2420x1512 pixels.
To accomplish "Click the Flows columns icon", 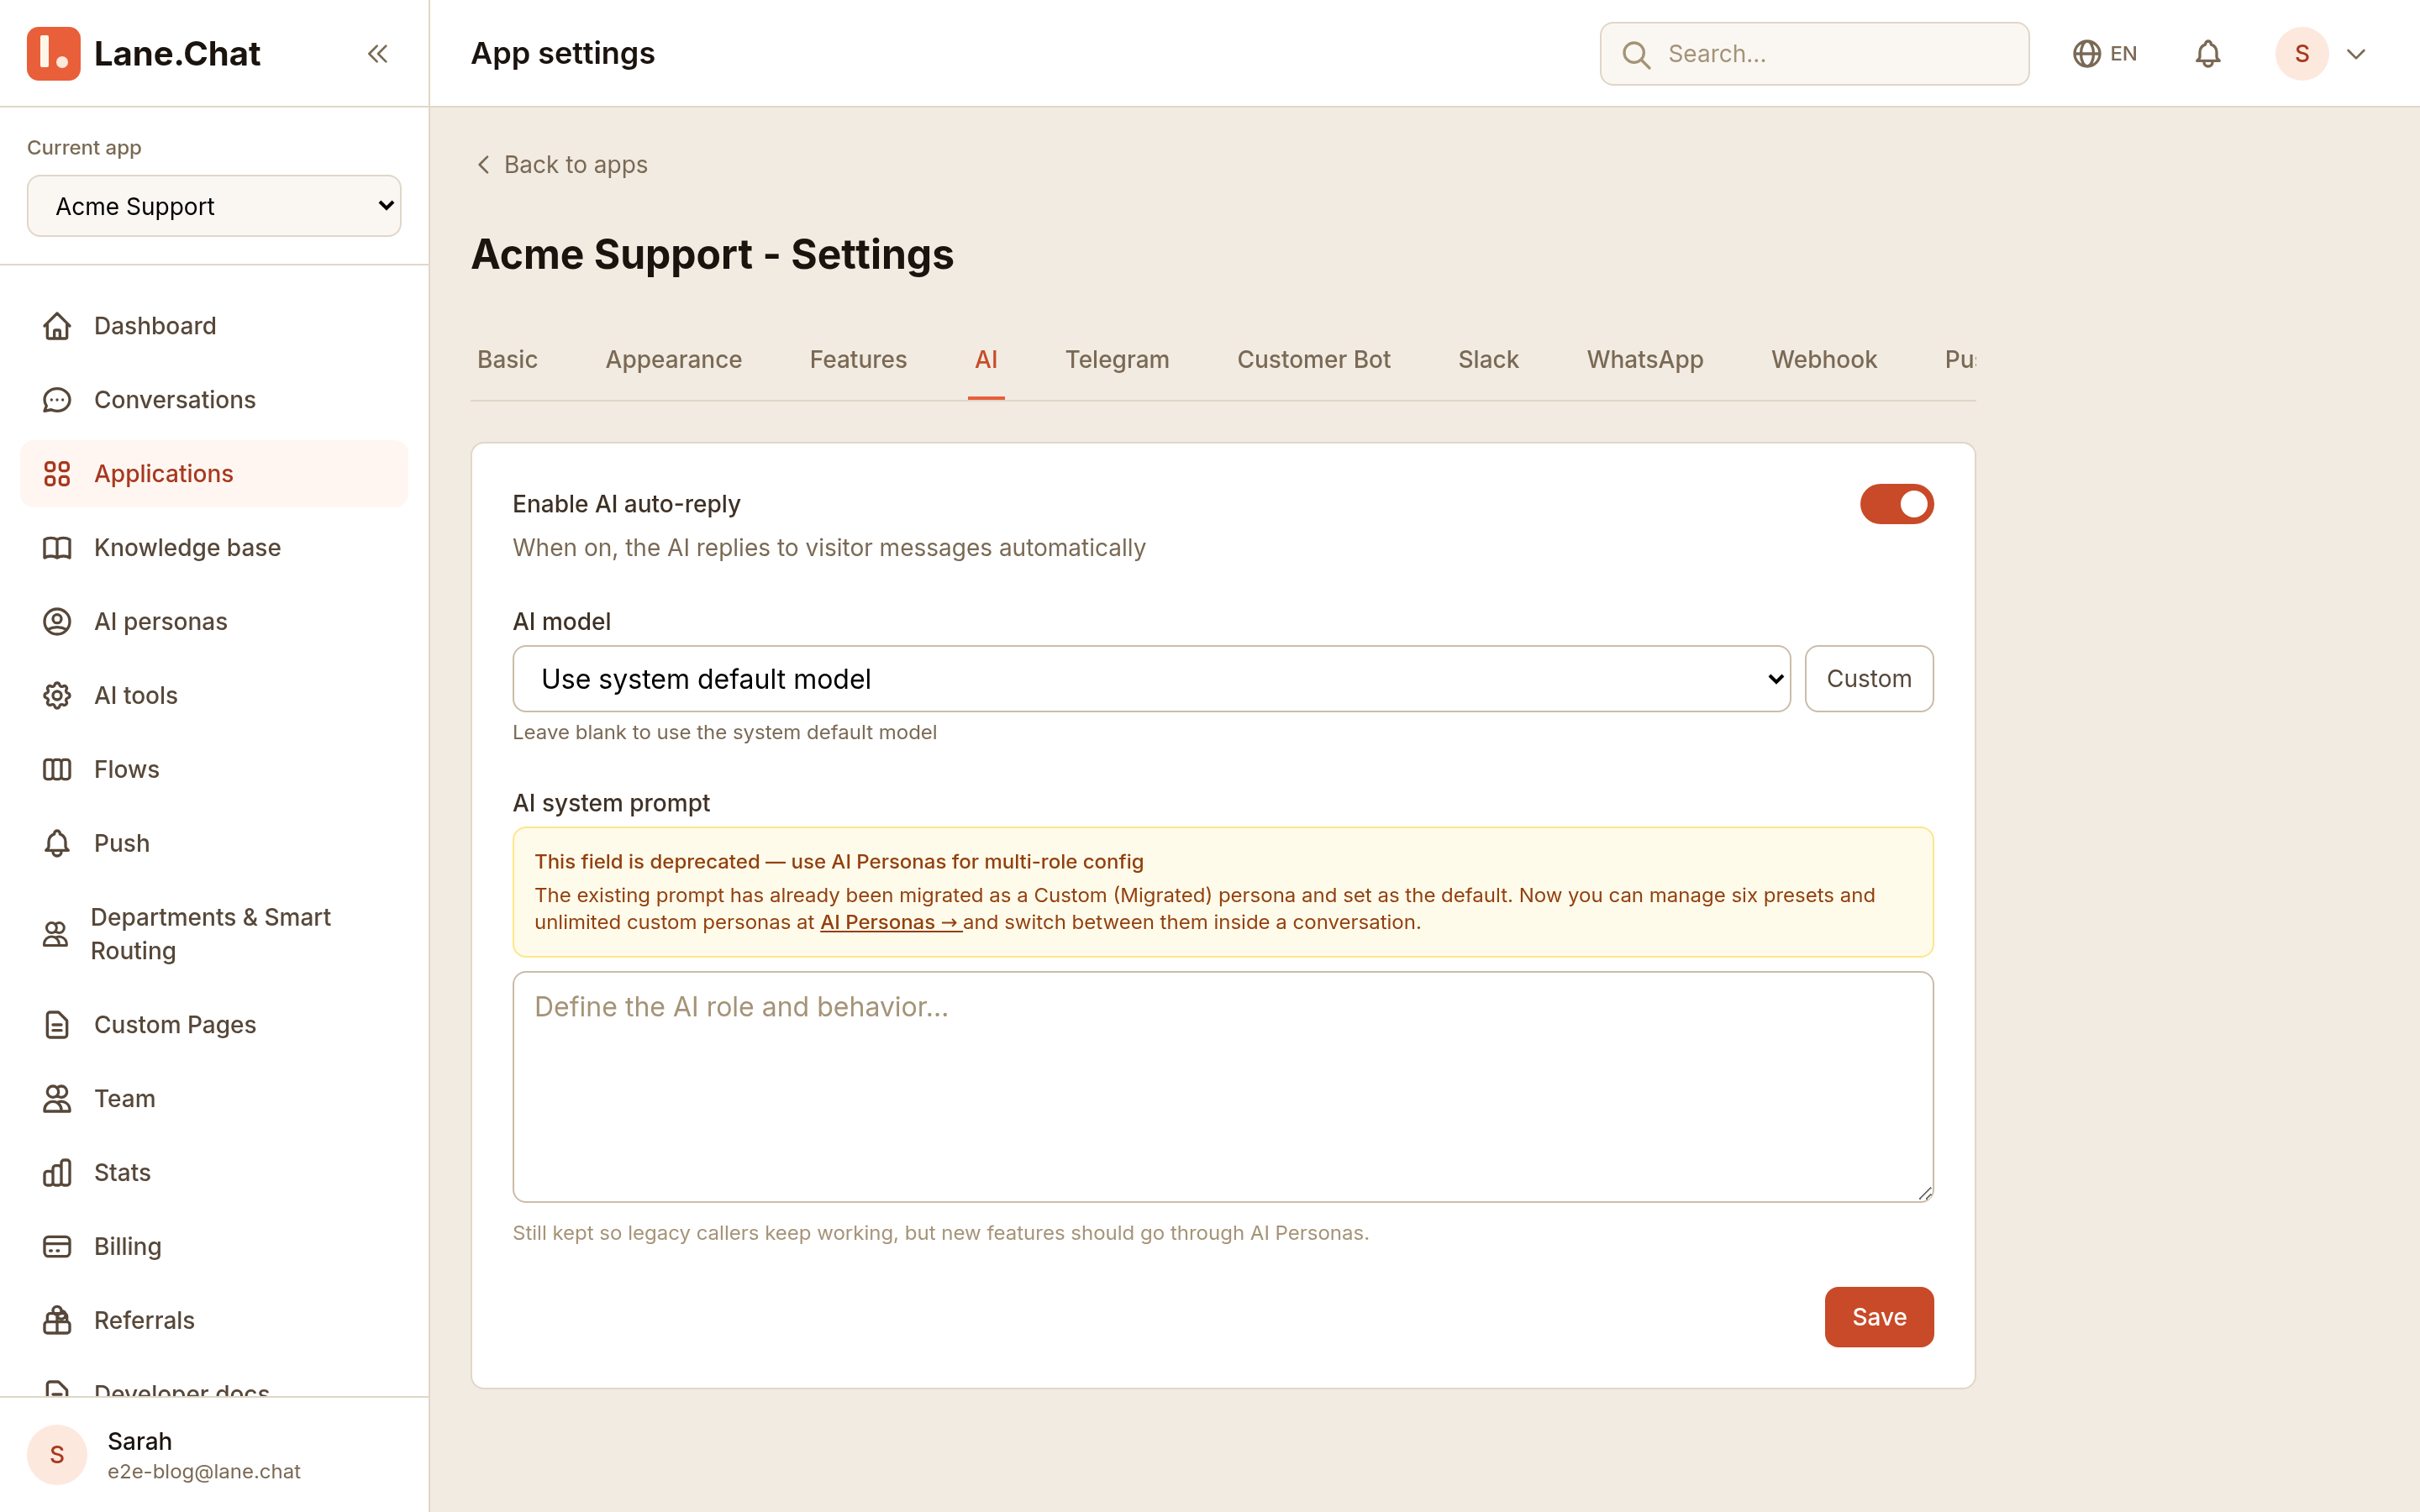I will (57, 770).
